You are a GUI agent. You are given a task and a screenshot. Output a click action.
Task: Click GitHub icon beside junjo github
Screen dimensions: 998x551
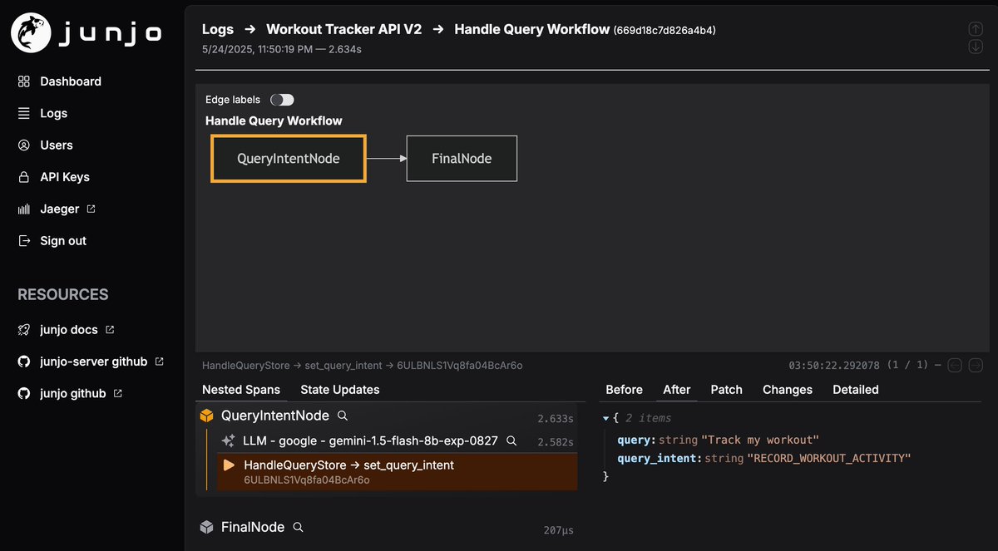(x=24, y=393)
